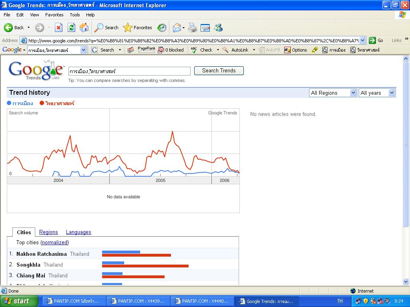Image resolution: width=410 pixels, height=307 pixels.
Task: Open the Messenger people icon
Action: (x=218, y=28)
